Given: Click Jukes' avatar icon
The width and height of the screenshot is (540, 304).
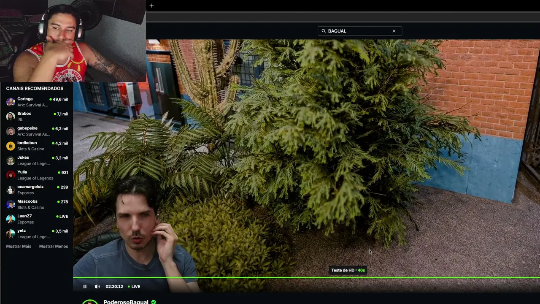Looking at the screenshot, I should [x=11, y=160].
